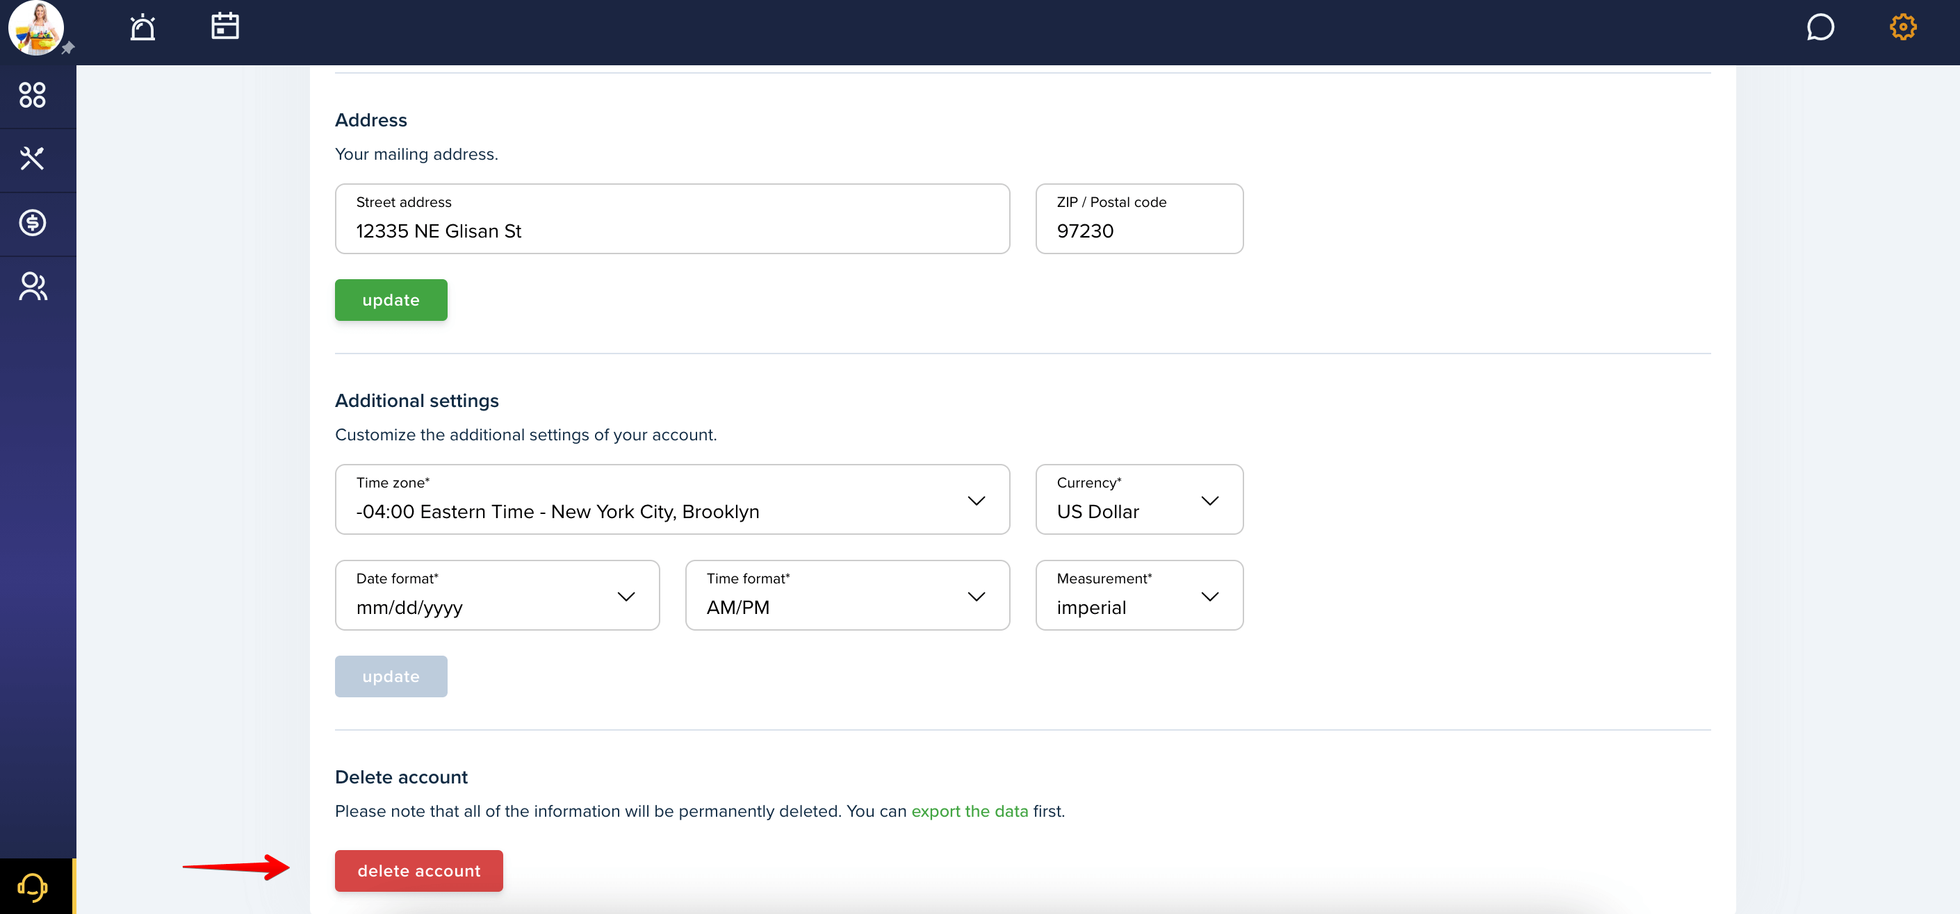Open the Time format dropdown
The image size is (1960, 914).
tap(847, 595)
